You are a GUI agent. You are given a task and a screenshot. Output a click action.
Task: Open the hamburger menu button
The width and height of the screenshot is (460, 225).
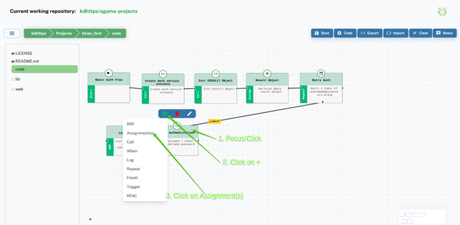tap(12, 33)
